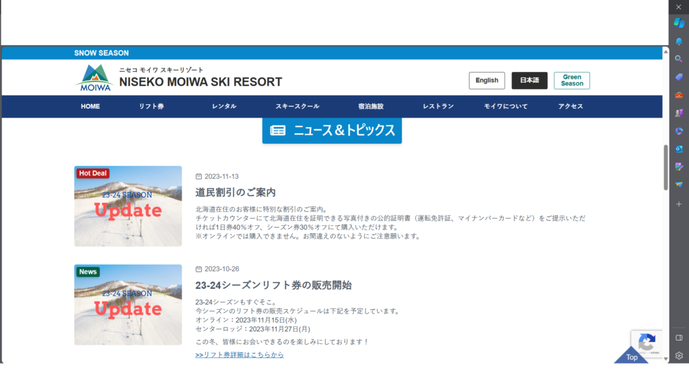Open the Image Creator sidebar icon
Viewport: 689px width, 387px height.
tap(679, 167)
